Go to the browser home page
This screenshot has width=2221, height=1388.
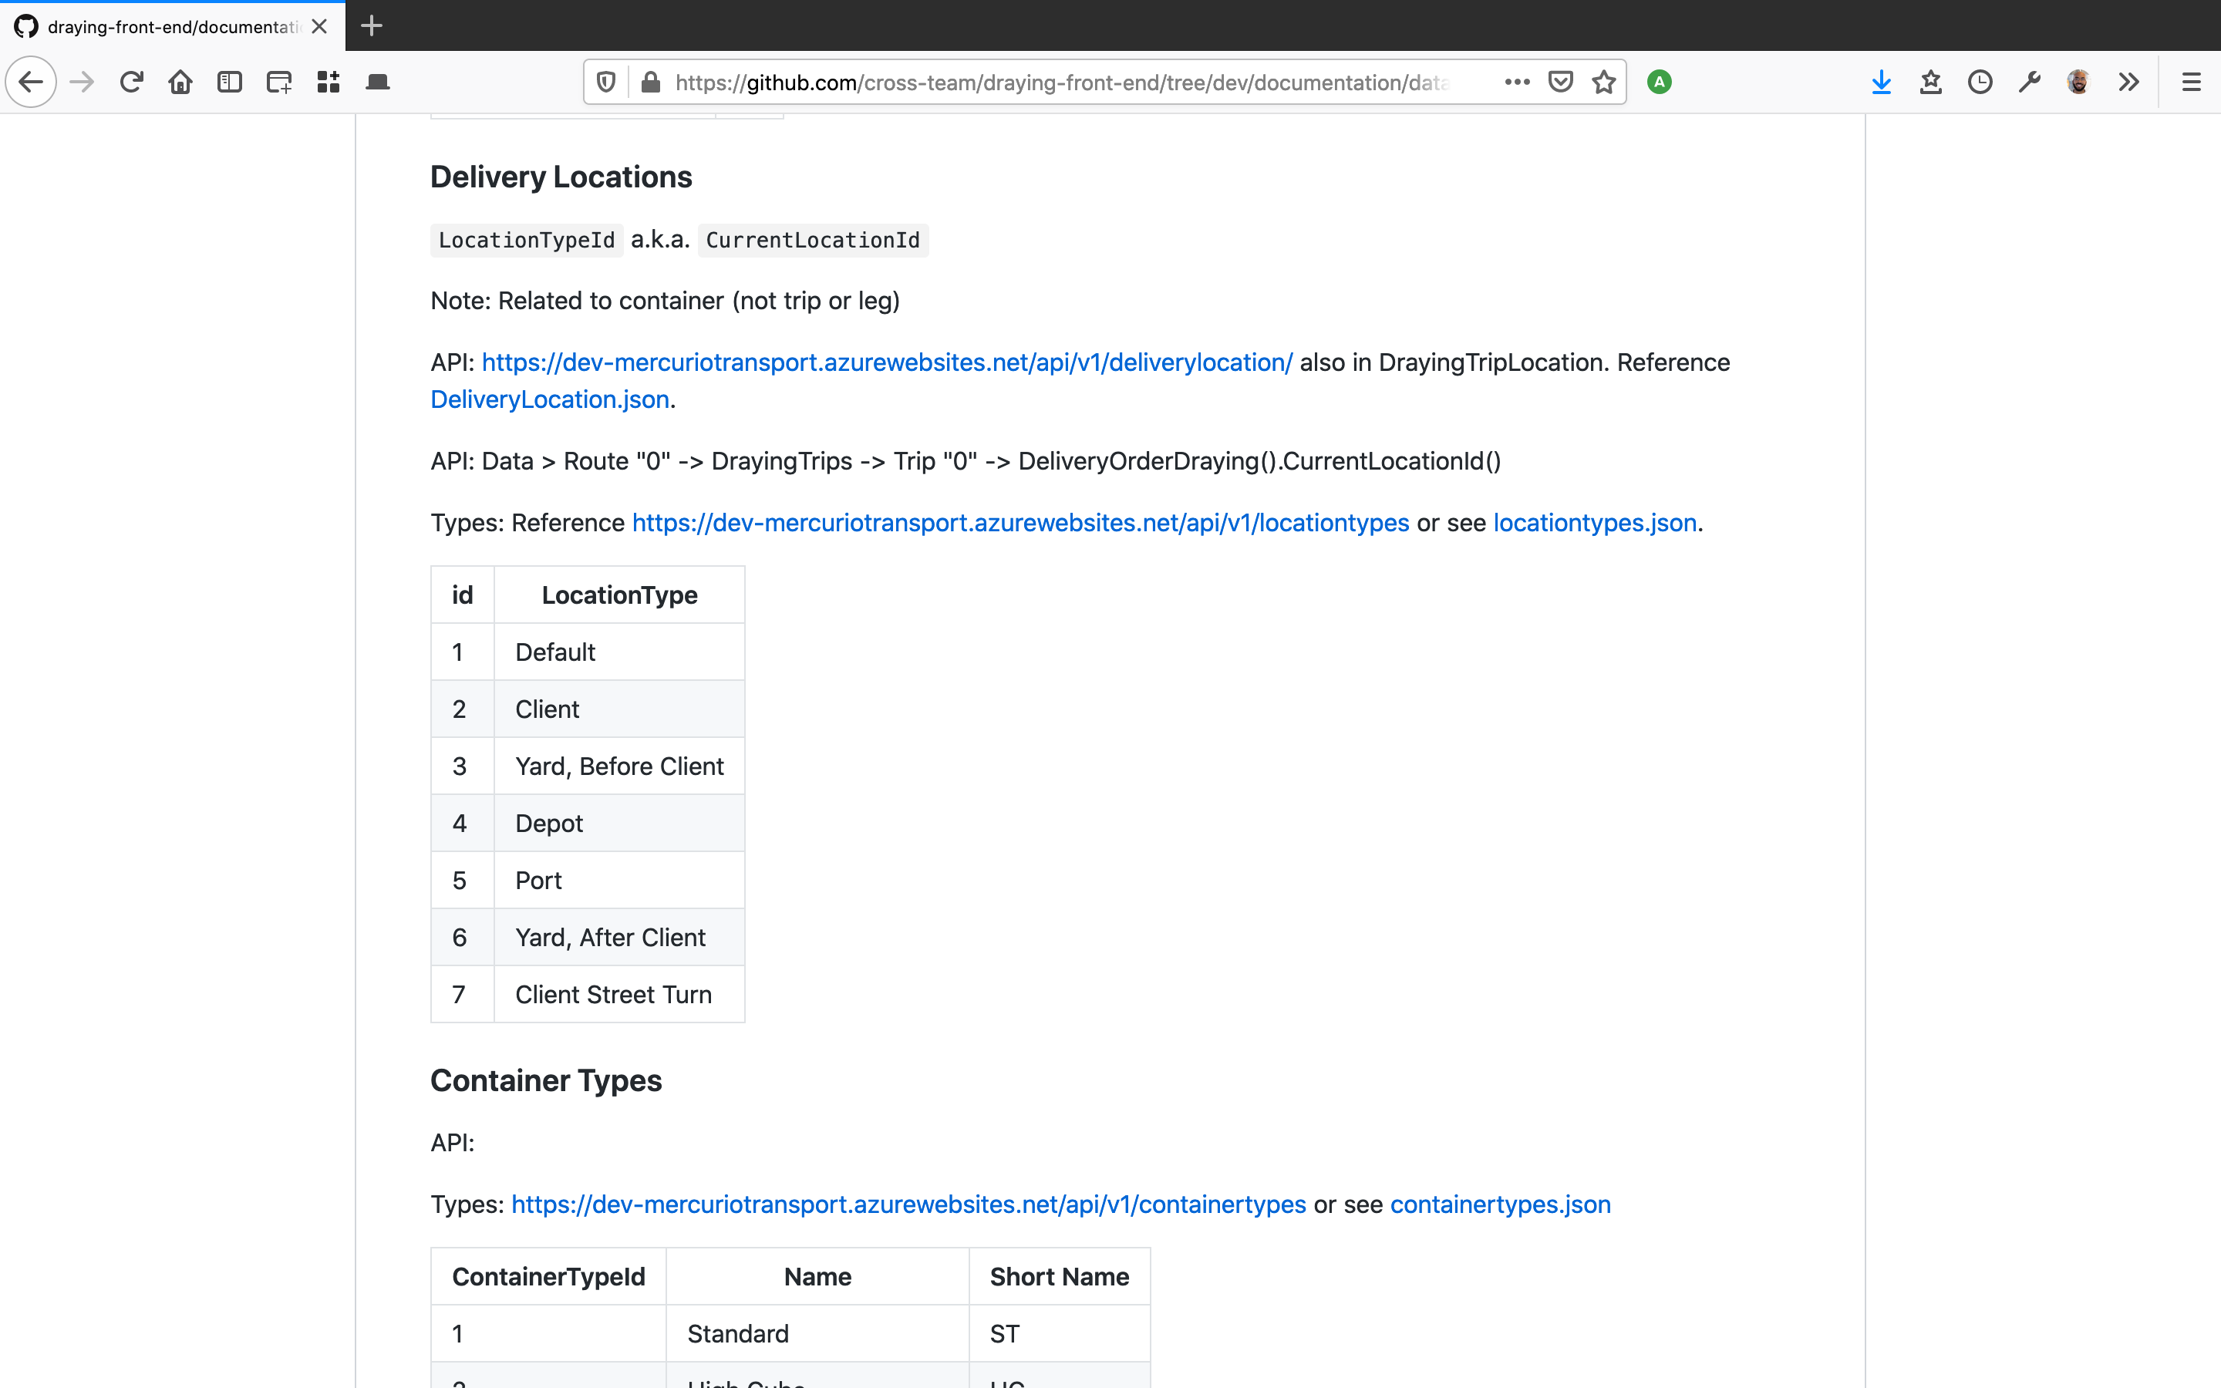coord(180,83)
